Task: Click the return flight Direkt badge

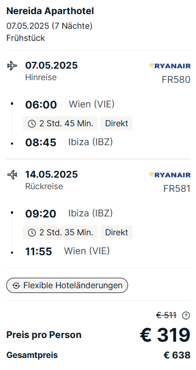Action: pyautogui.click(x=117, y=233)
